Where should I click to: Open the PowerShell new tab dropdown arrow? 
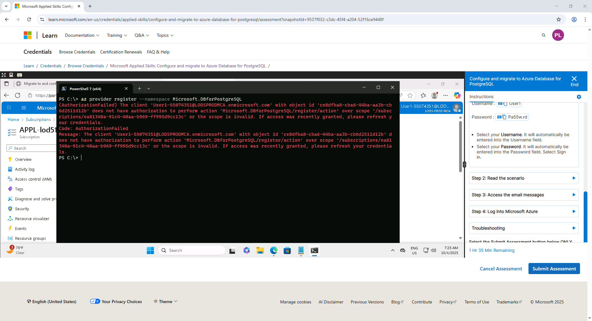[x=149, y=89]
